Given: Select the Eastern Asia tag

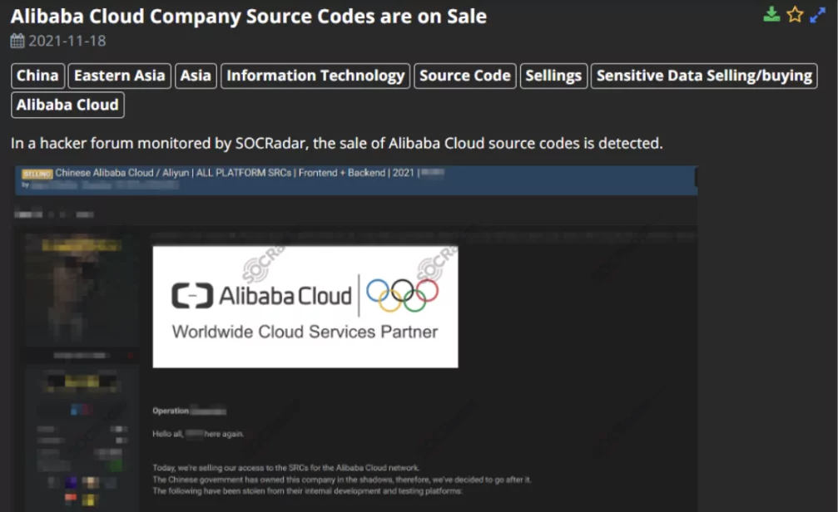Looking at the screenshot, I should 120,76.
